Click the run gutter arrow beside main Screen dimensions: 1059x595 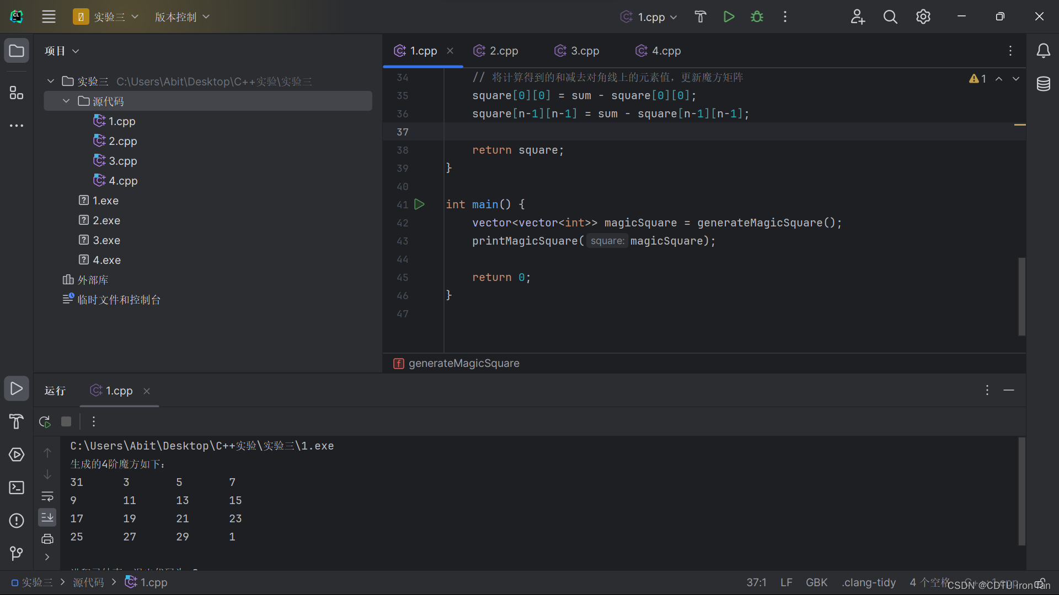click(419, 204)
